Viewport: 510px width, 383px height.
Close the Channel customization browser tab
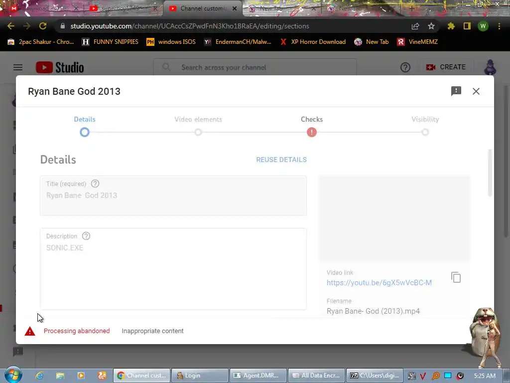235,8
